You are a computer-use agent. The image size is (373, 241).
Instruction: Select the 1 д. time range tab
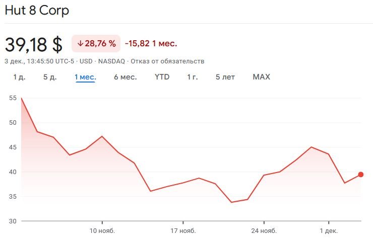(x=19, y=77)
